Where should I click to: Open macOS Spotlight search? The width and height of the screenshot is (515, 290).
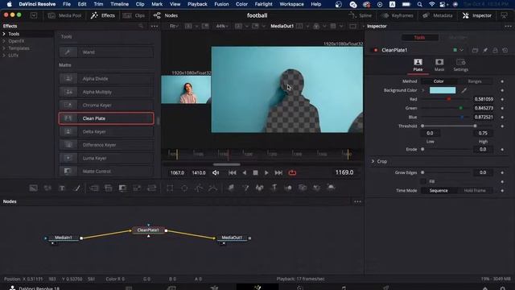click(x=419, y=4)
